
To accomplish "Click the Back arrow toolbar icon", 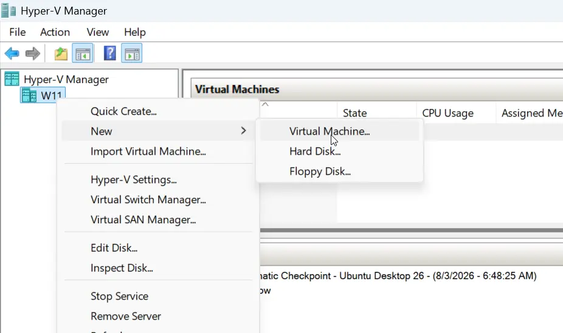I will [12, 54].
